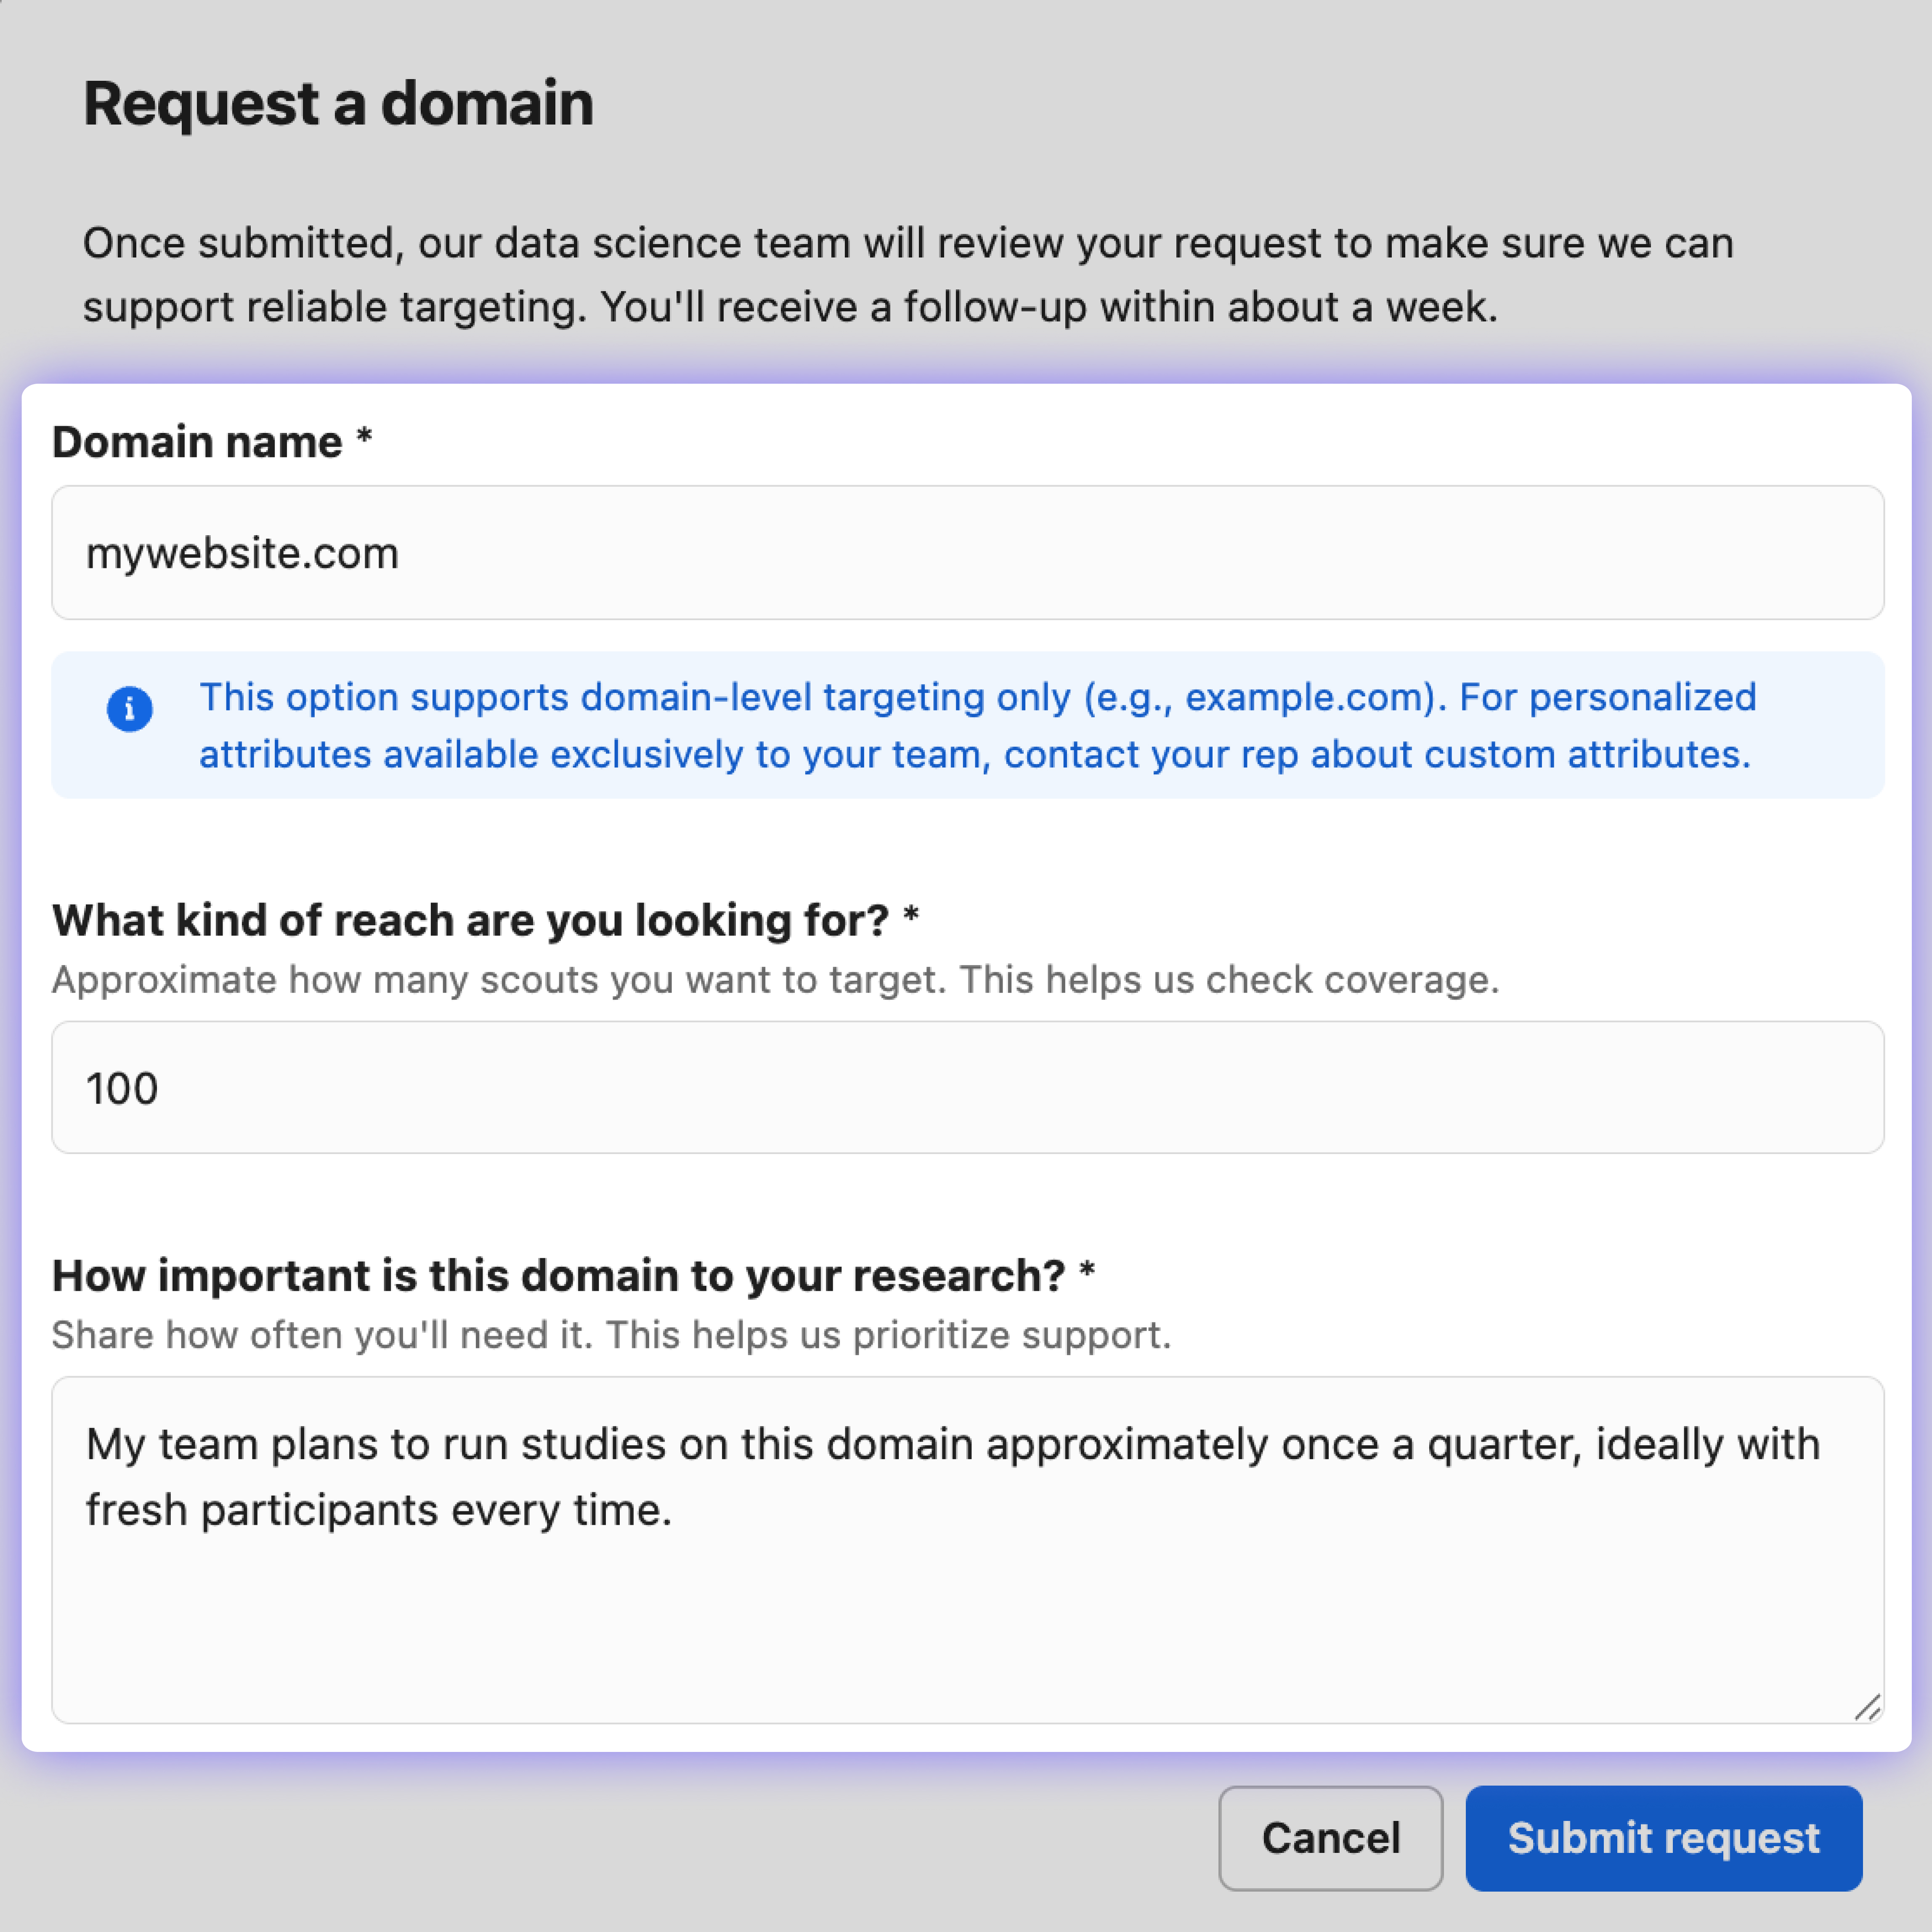Click helper text about approximating scouts
The image size is (1932, 1932).
point(775,980)
